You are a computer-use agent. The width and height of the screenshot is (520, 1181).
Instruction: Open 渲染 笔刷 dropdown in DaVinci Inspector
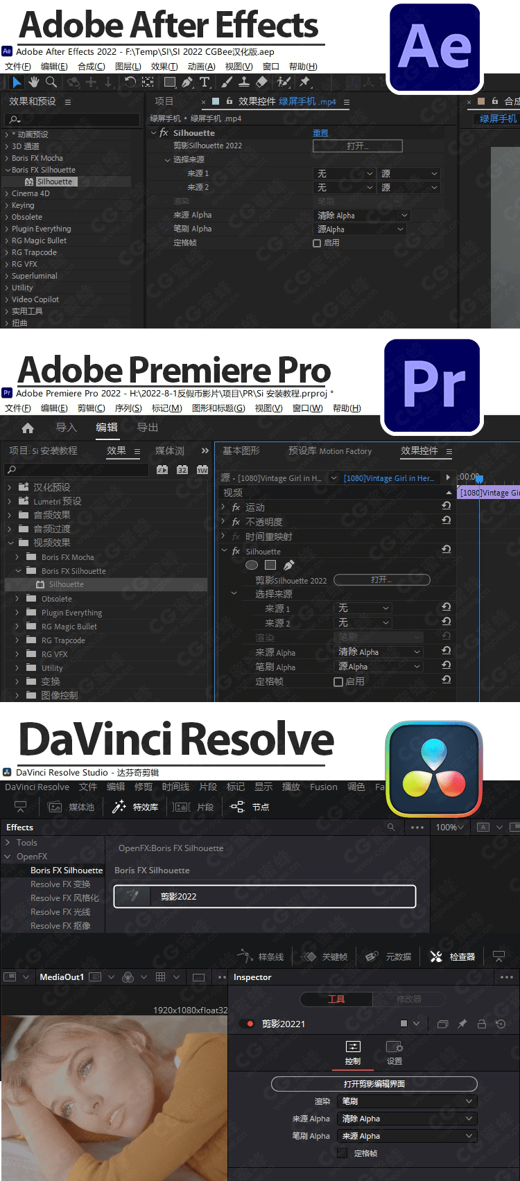(407, 1101)
